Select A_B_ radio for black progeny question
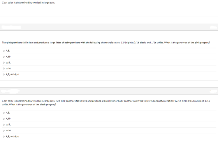This screenshot has width=218, height=141. (4, 113)
